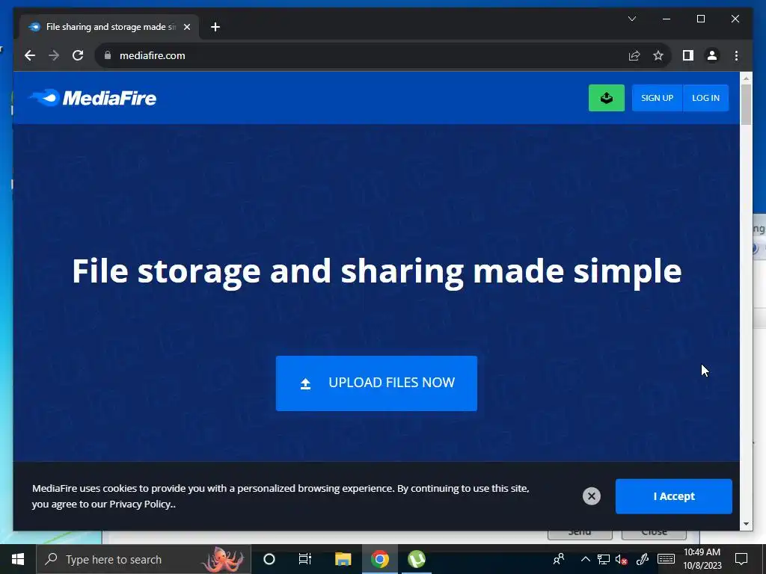Open the pen tray icon

tap(643, 559)
